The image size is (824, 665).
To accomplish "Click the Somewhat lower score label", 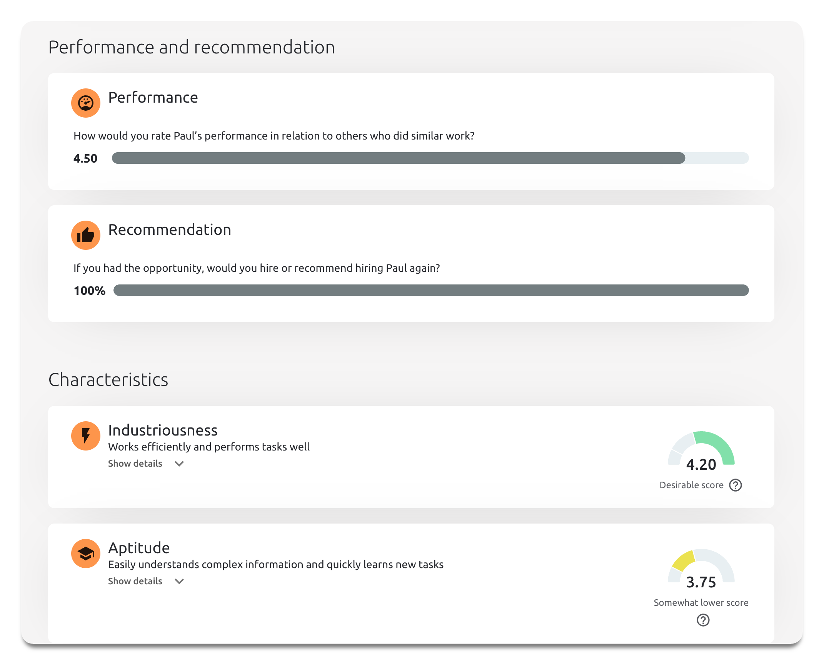I will tap(701, 603).
